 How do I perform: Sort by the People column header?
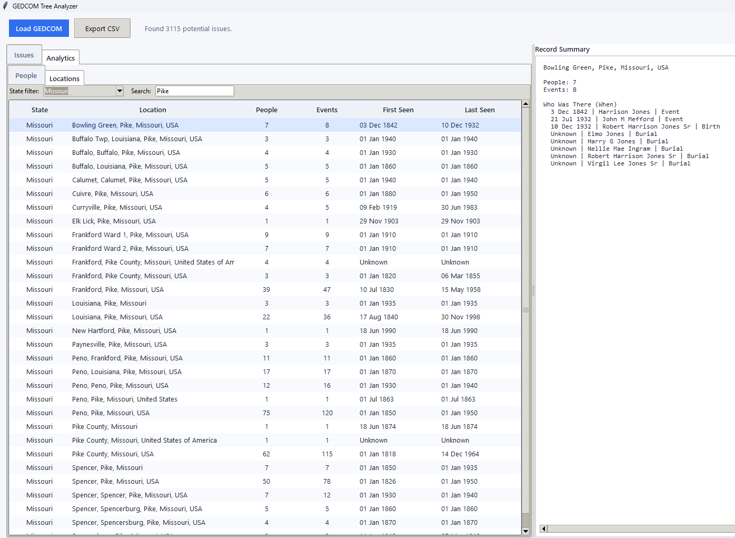(x=266, y=110)
